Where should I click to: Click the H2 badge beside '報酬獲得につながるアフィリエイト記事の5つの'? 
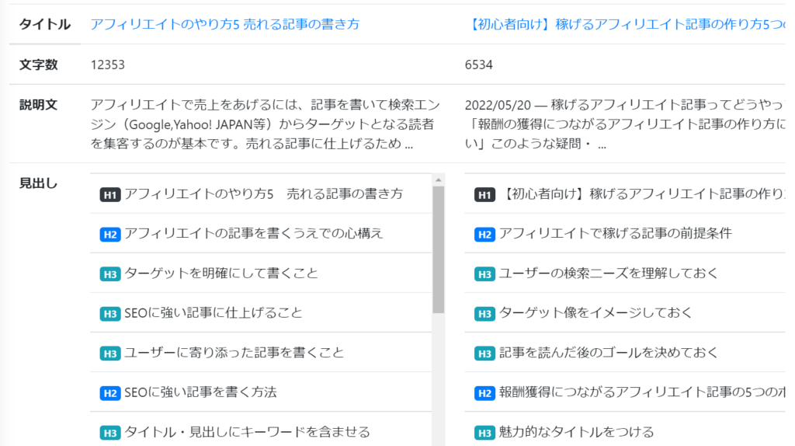[484, 393]
